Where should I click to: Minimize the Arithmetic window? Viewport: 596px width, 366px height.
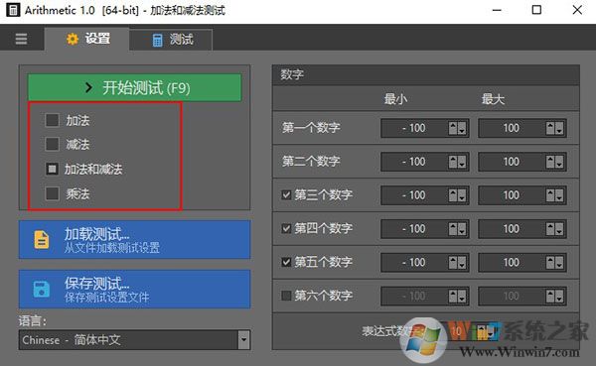click(497, 10)
